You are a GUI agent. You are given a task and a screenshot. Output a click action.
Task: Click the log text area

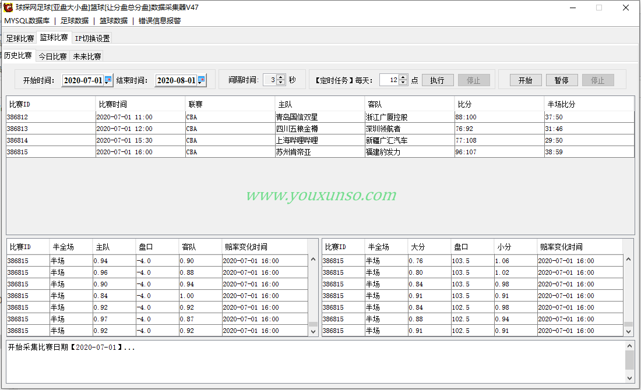coord(316,362)
